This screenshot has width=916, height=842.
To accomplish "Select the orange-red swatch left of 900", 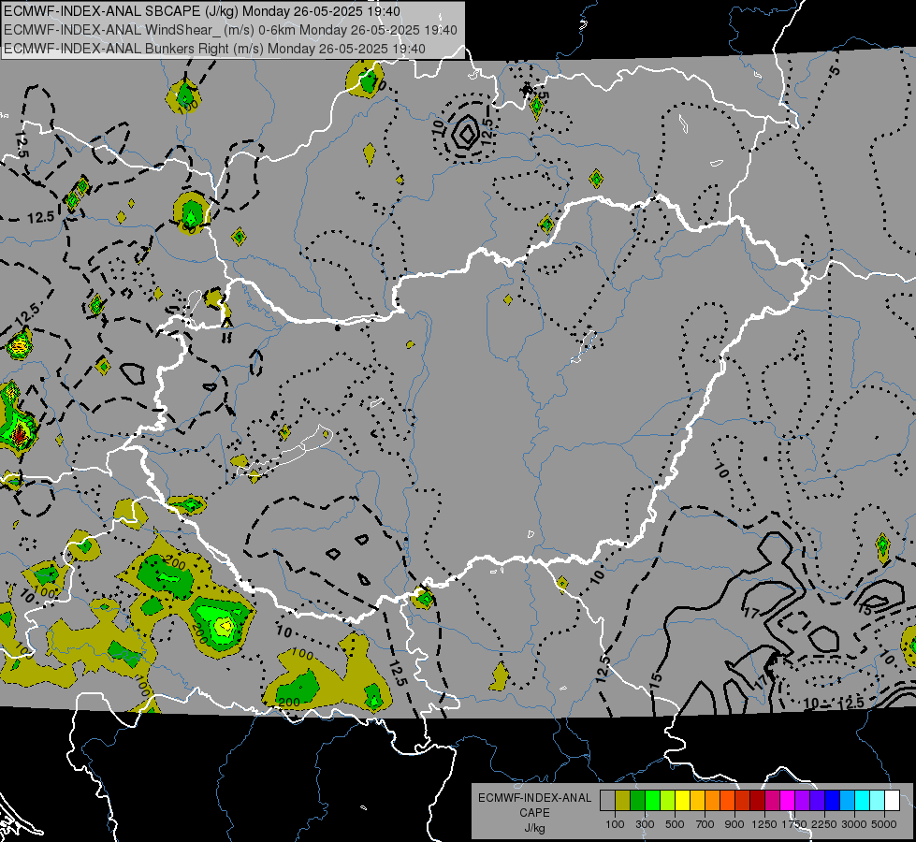I will click(727, 801).
